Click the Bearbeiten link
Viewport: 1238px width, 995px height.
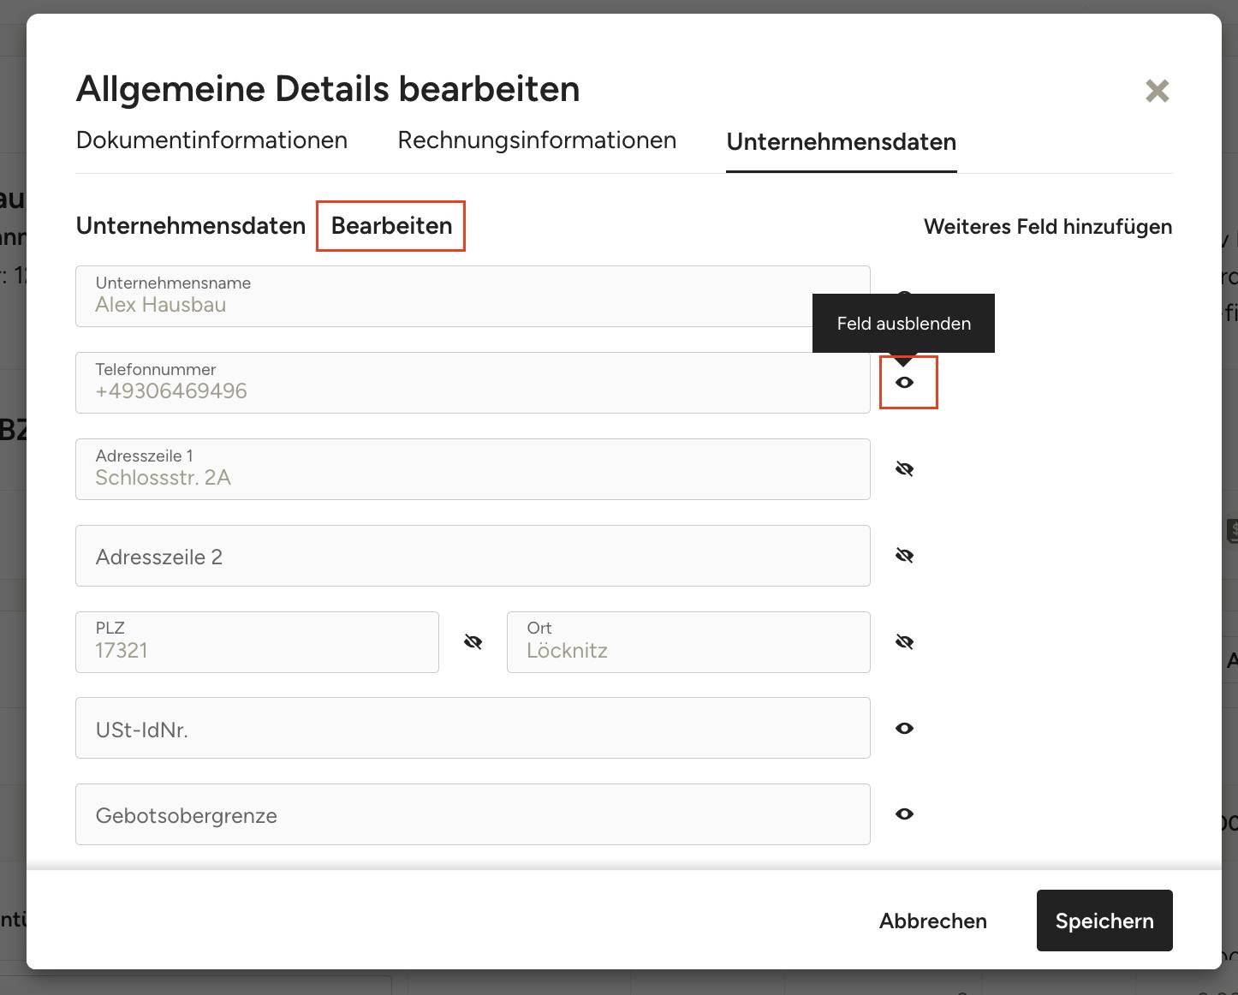point(391,226)
